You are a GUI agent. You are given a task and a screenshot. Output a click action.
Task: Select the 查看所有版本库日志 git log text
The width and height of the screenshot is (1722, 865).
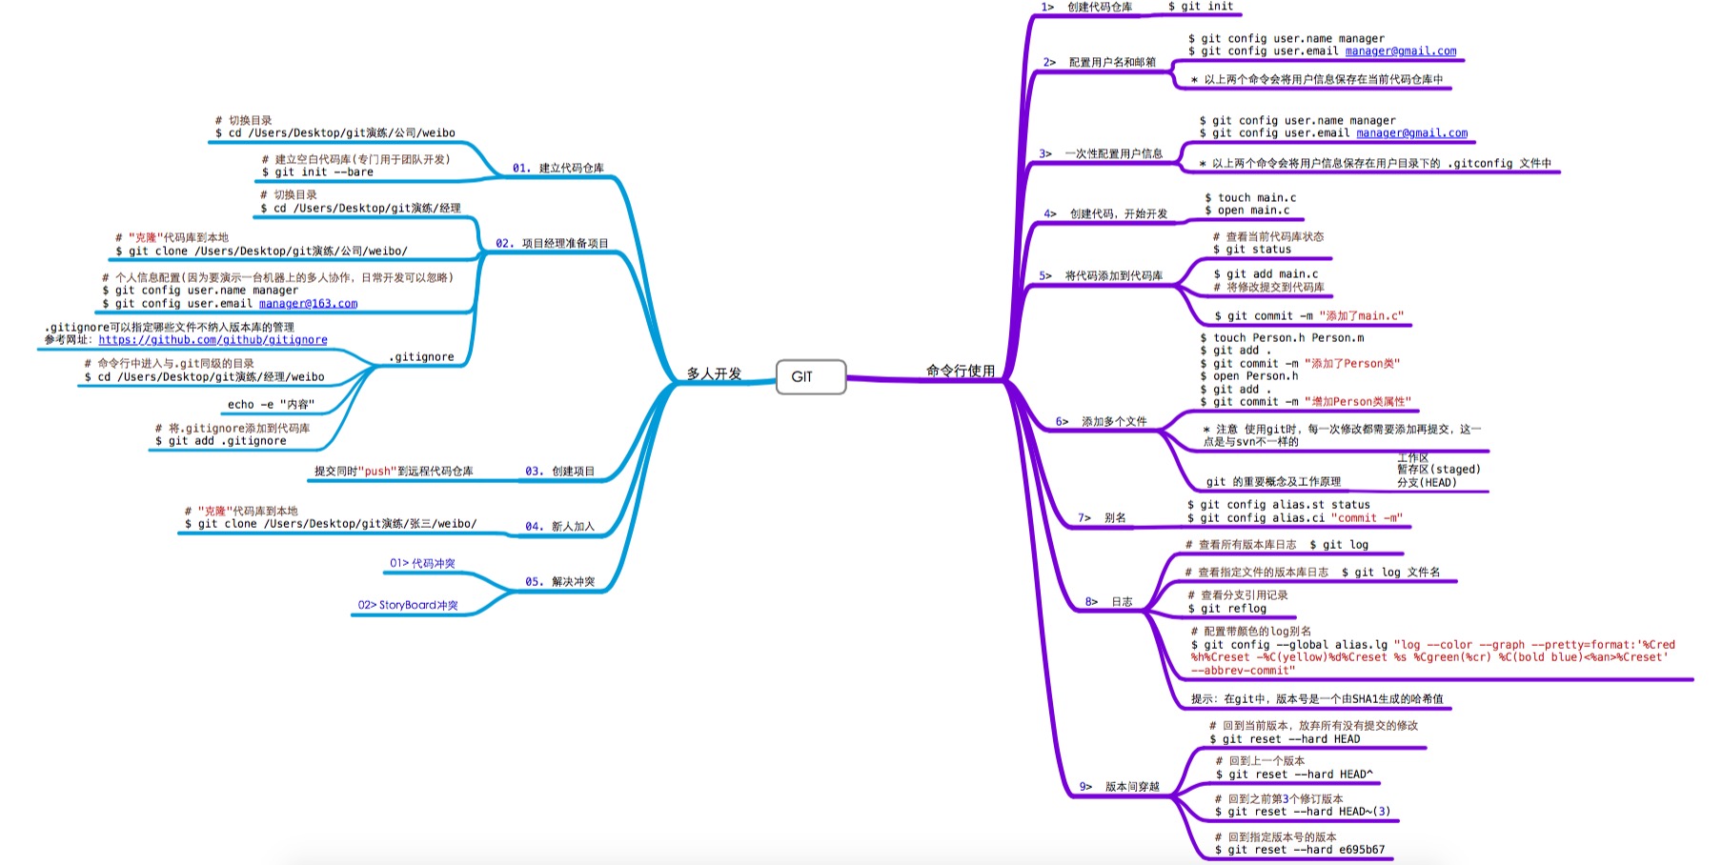pos(1277,544)
